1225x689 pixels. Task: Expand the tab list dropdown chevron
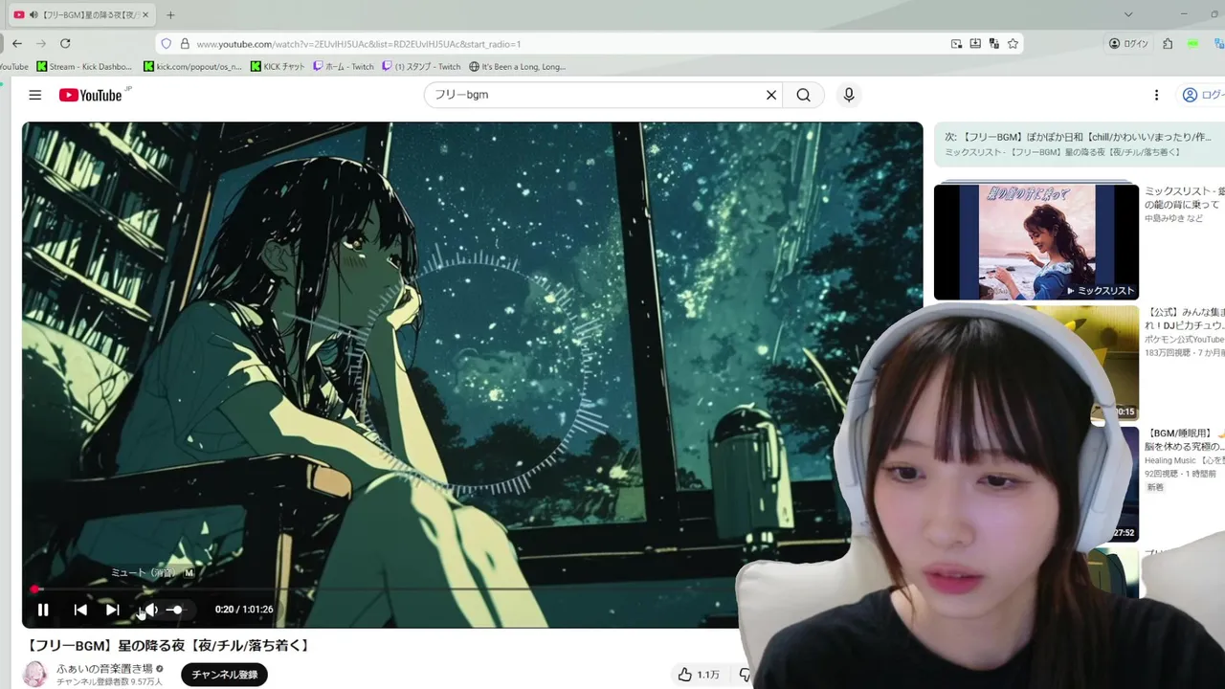[1128, 14]
